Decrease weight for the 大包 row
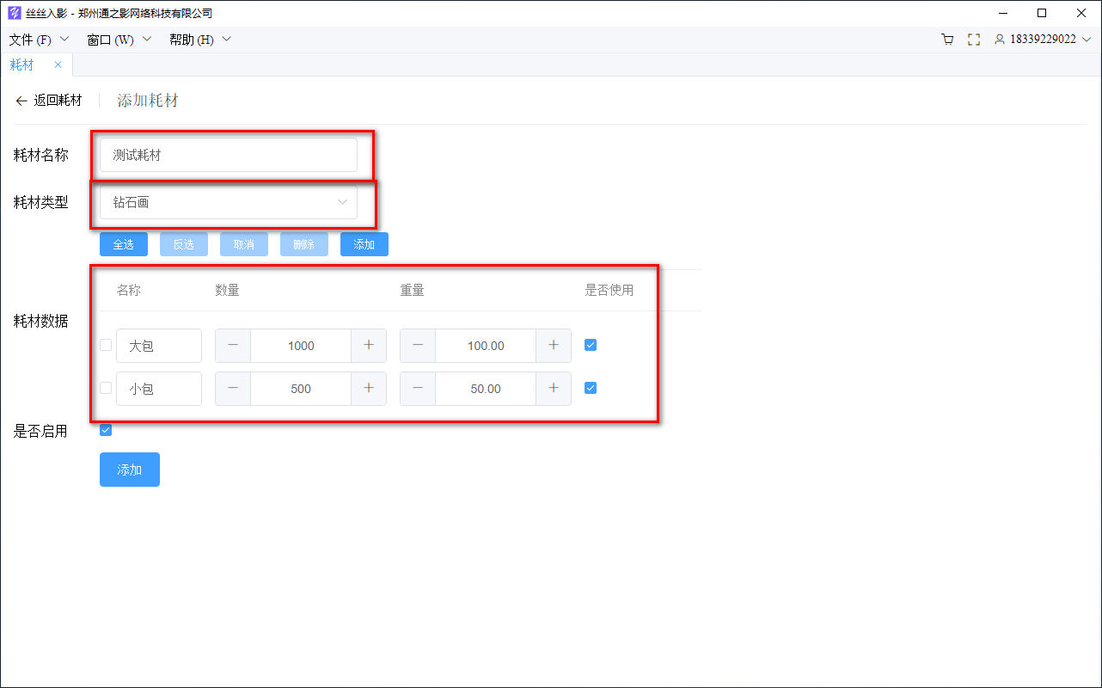The image size is (1102, 688). click(418, 346)
